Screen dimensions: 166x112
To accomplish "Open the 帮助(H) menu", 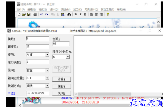I will pos(121,9).
